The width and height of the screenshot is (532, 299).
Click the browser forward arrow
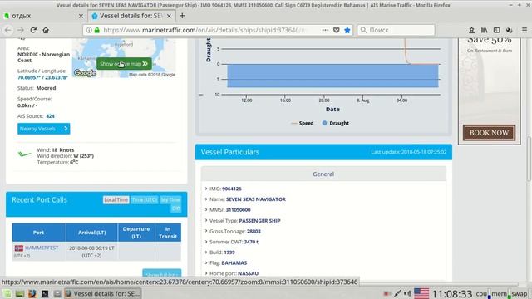(21, 30)
